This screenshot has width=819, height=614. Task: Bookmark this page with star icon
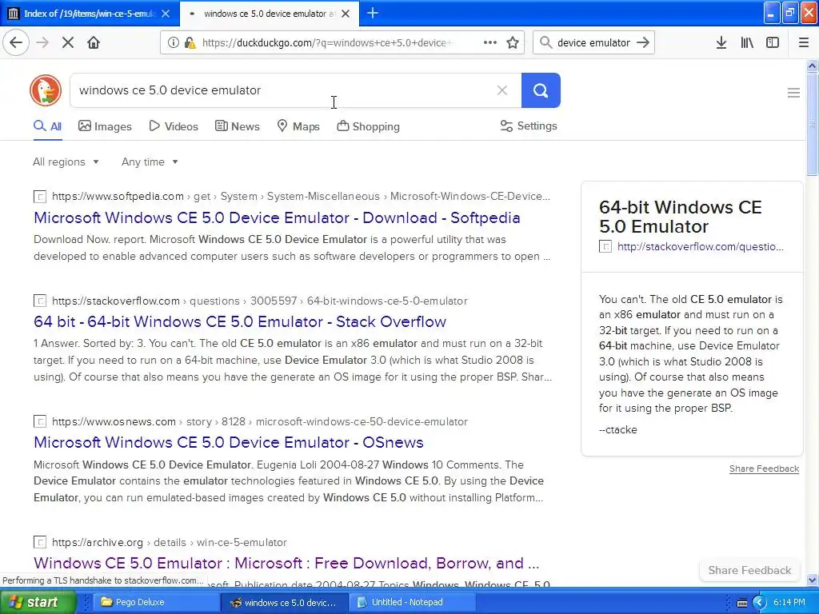coord(513,42)
